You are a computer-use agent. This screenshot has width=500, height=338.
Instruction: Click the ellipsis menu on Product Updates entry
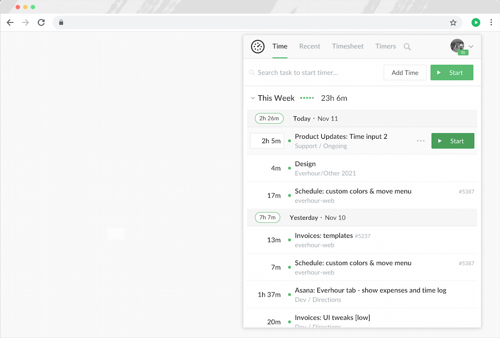pyautogui.click(x=420, y=141)
